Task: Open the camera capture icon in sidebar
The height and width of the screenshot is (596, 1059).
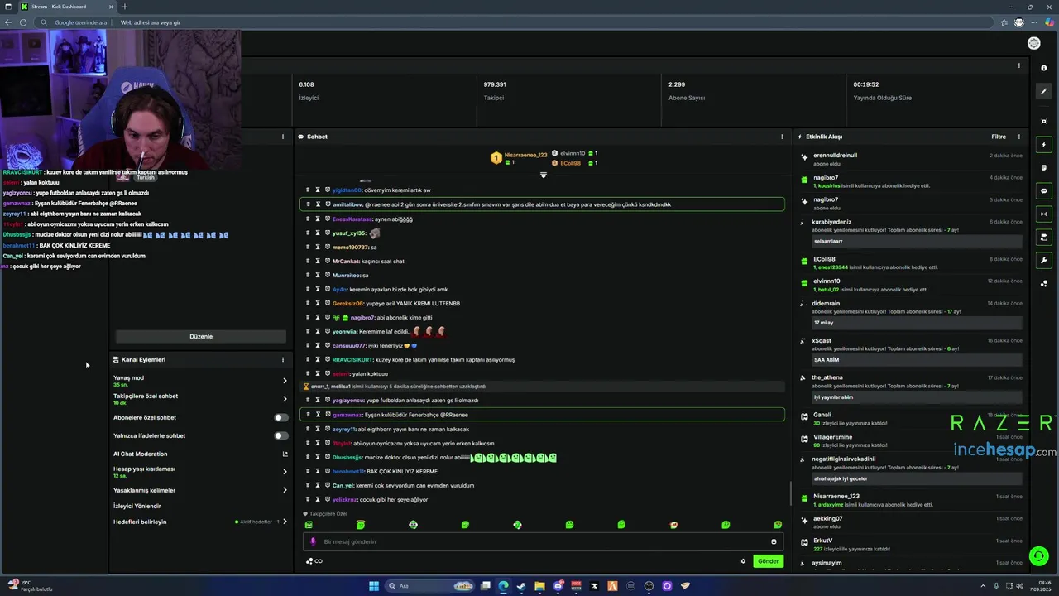Action: coord(1044,121)
